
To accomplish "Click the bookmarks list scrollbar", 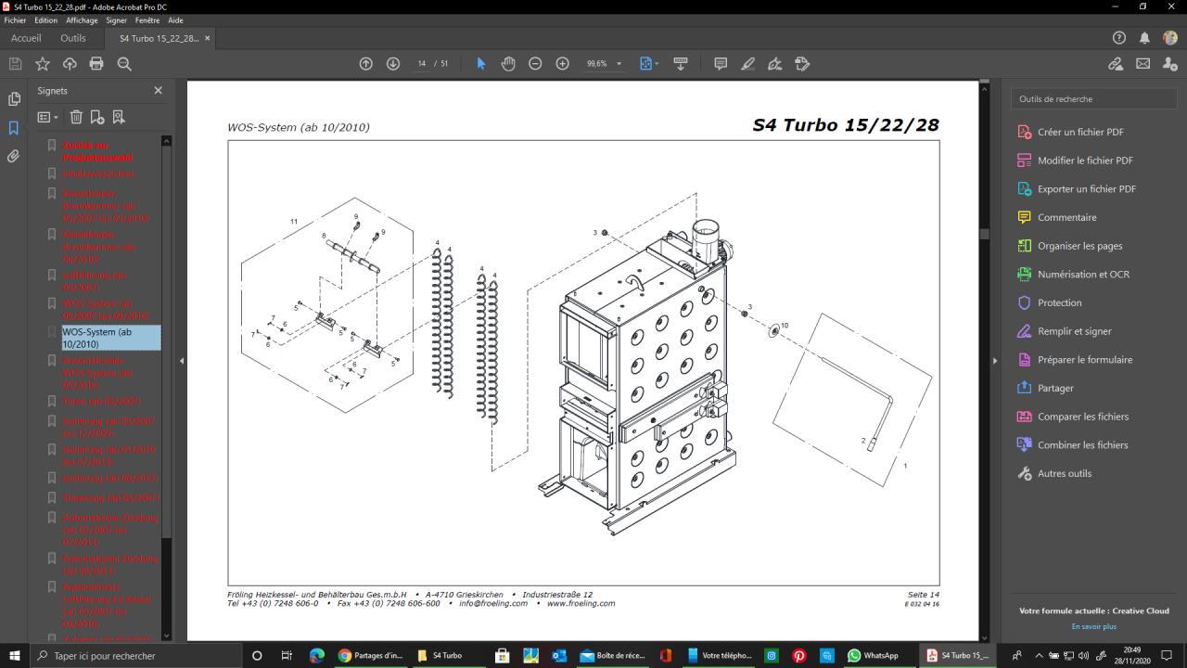I will pyautogui.click(x=167, y=341).
